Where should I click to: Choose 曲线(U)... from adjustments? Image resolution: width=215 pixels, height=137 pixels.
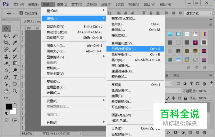click(x=135, y=30)
